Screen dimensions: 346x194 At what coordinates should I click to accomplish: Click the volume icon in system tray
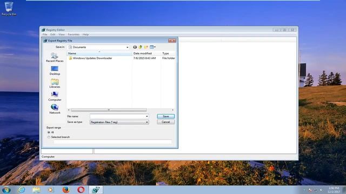point(321,190)
